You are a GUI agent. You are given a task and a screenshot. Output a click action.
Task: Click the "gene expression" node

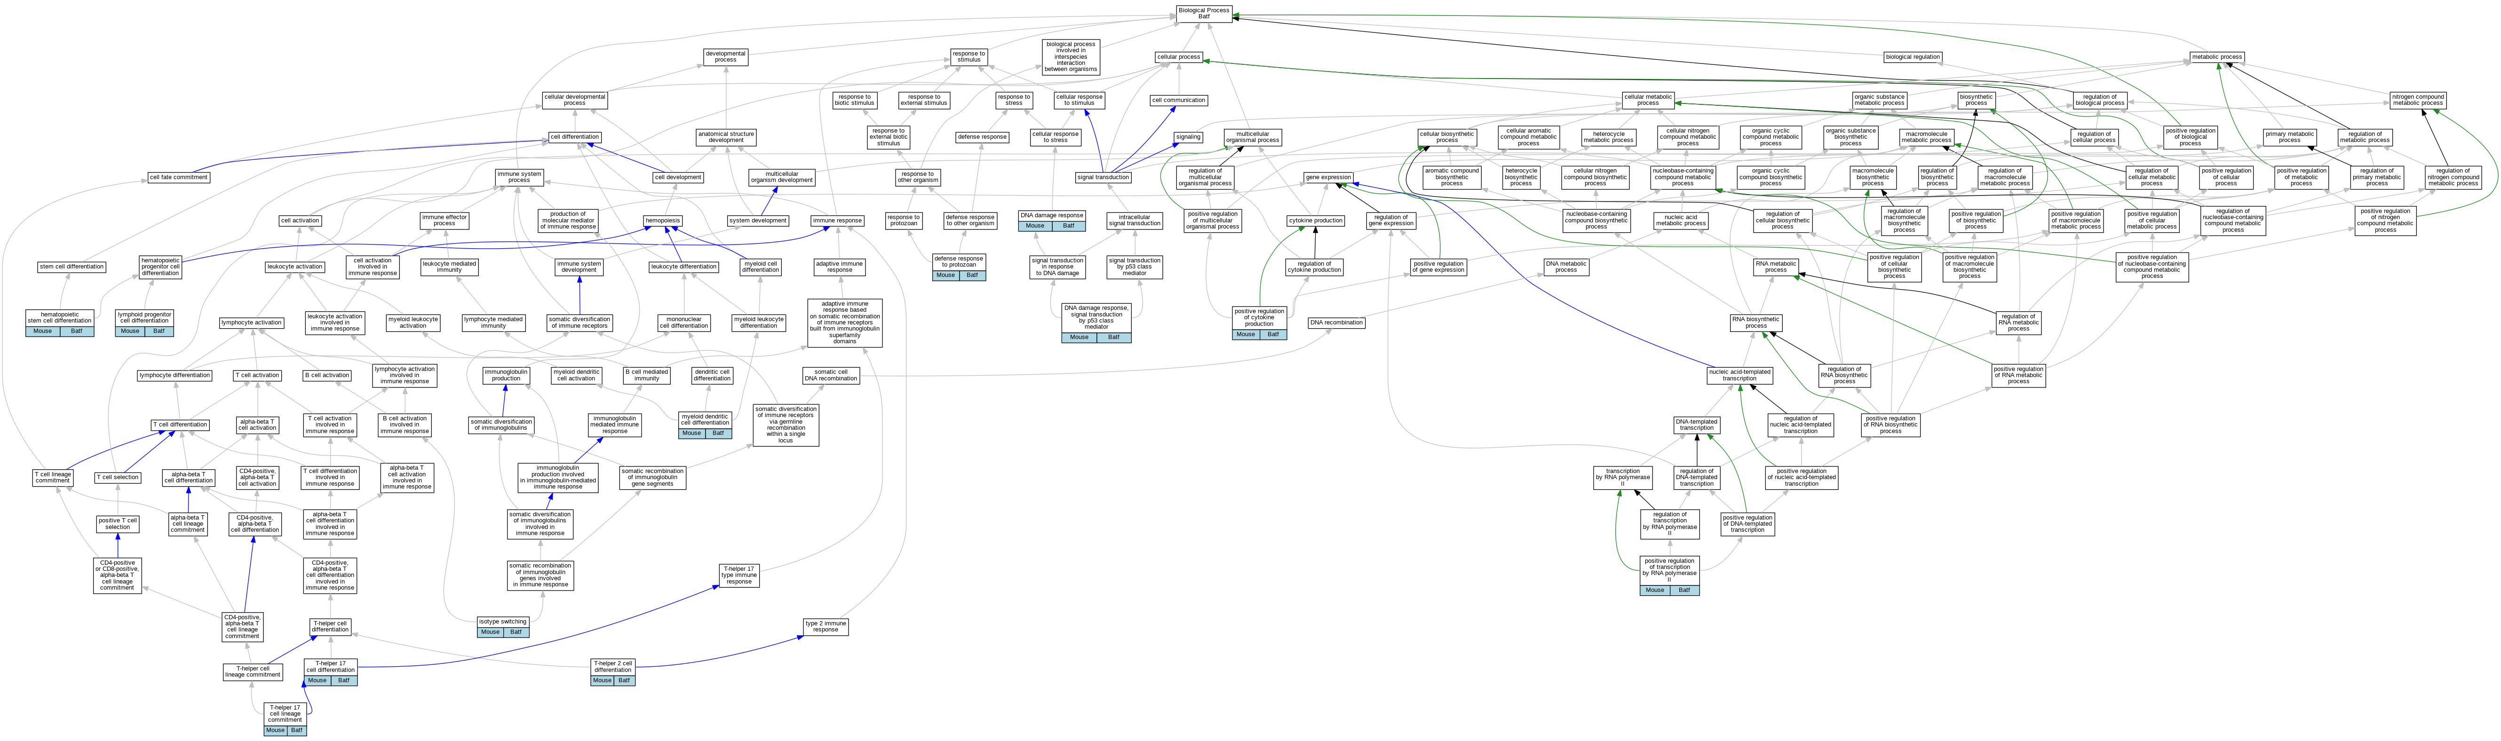click(1328, 177)
